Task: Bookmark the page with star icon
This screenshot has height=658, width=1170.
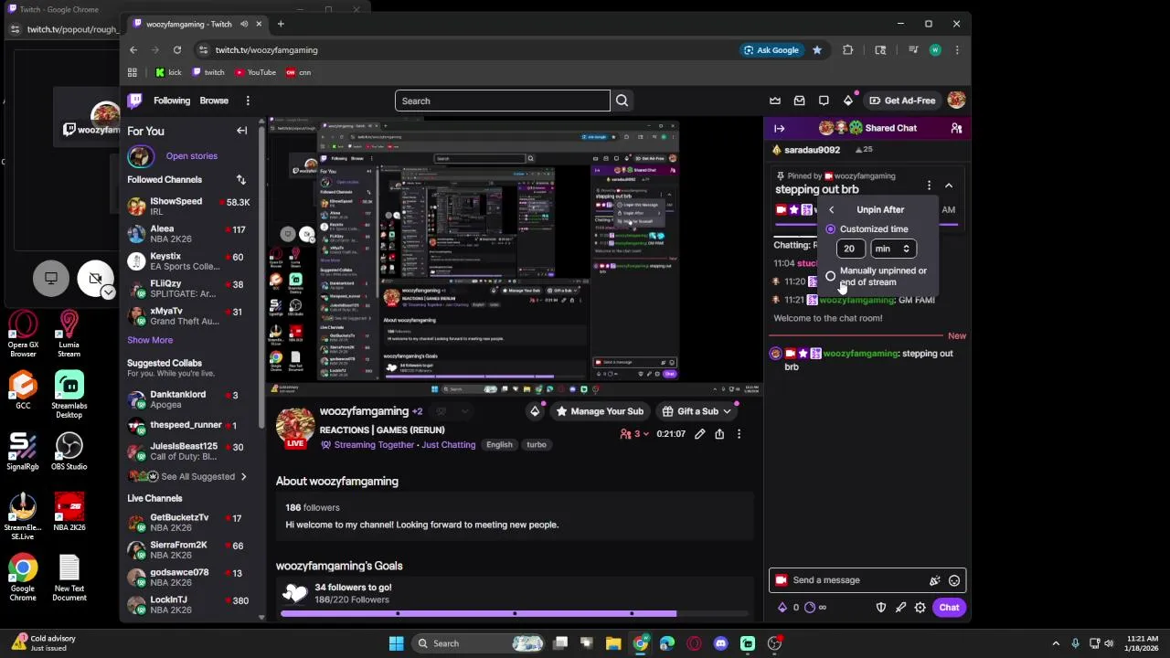Action: tap(817, 50)
